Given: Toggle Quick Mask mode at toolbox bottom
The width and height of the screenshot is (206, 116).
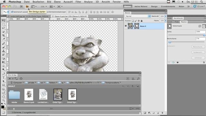Looking at the screenshot, I should [x=4, y=112].
